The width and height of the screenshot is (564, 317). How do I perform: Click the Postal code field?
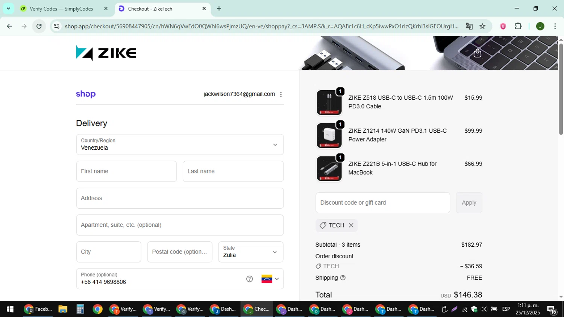click(180, 252)
